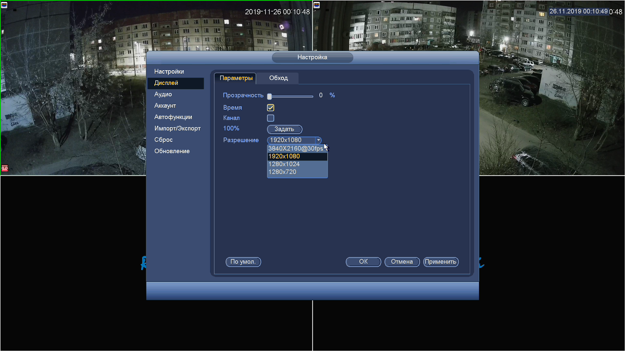
Task: Click the red recording indicator icon
Action: coord(5,168)
